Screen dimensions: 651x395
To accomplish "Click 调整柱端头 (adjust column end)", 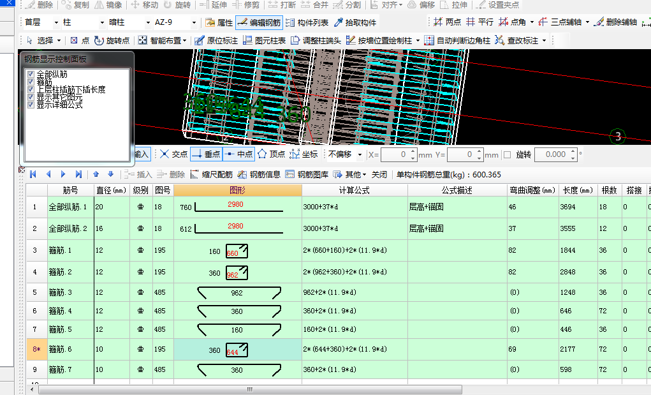I will click(x=316, y=40).
